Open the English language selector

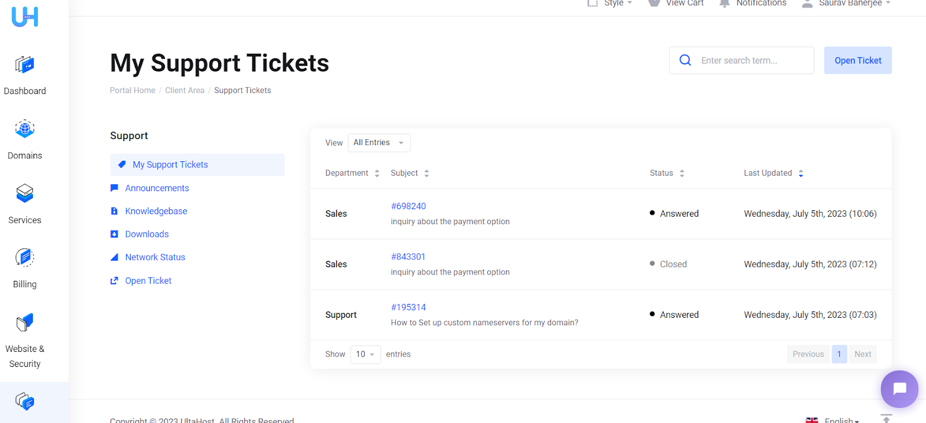pyautogui.click(x=842, y=420)
